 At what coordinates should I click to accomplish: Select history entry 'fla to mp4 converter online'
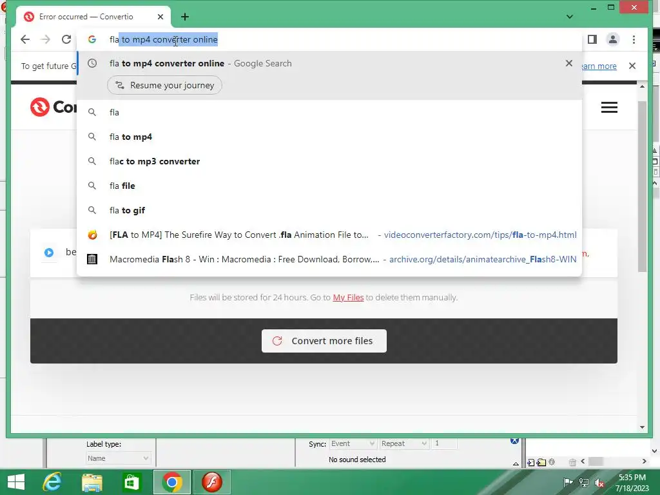pos(329,63)
